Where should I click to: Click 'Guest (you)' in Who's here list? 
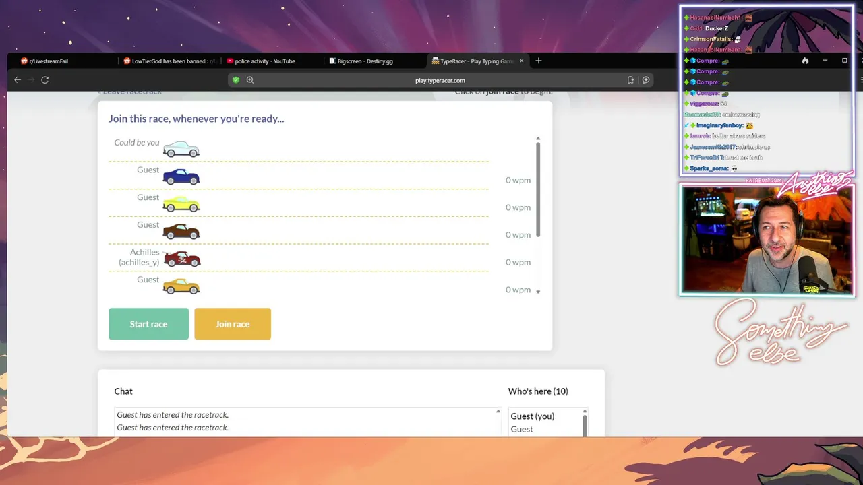(533, 416)
